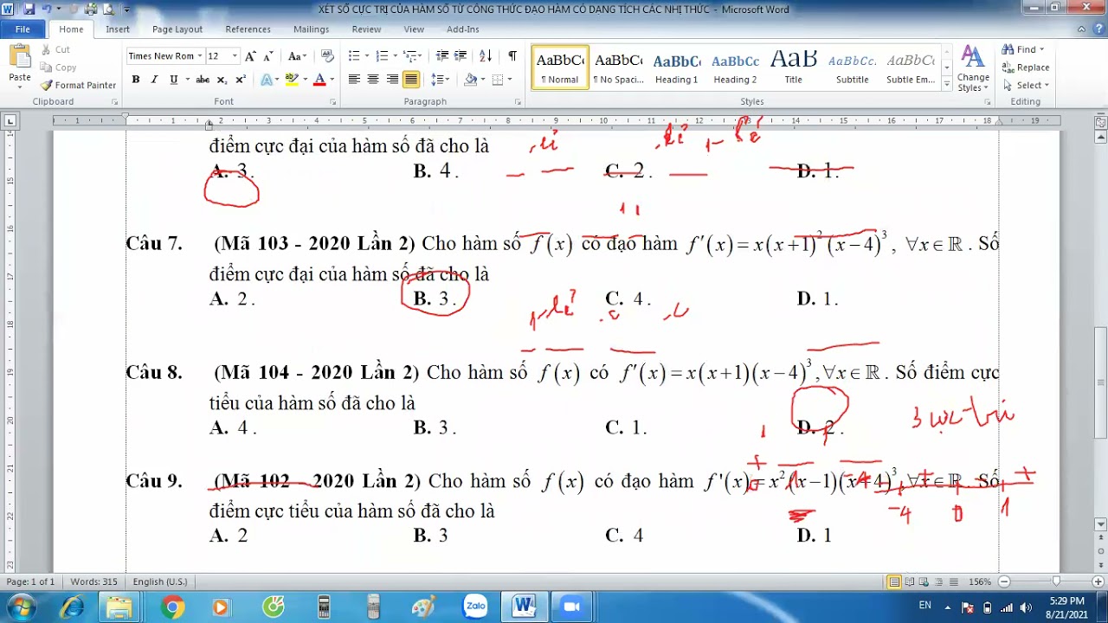Image resolution: width=1108 pixels, height=623 pixels.
Task: Click Numbering list icon
Action: pyautogui.click(x=382, y=56)
